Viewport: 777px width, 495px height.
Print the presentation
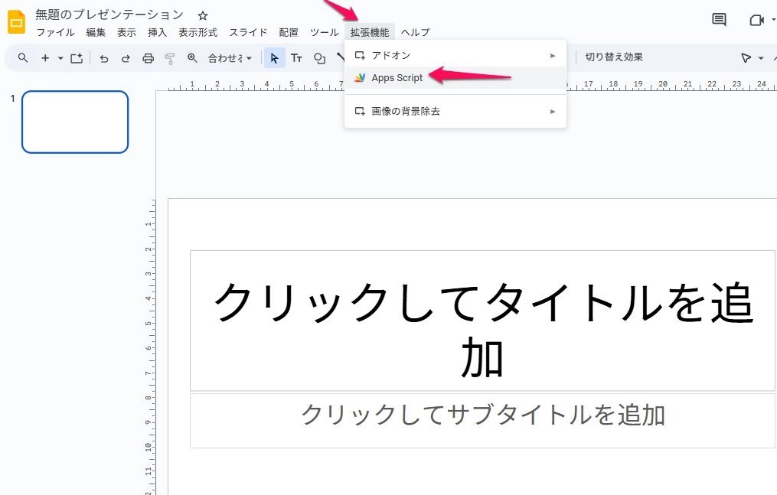coord(149,58)
